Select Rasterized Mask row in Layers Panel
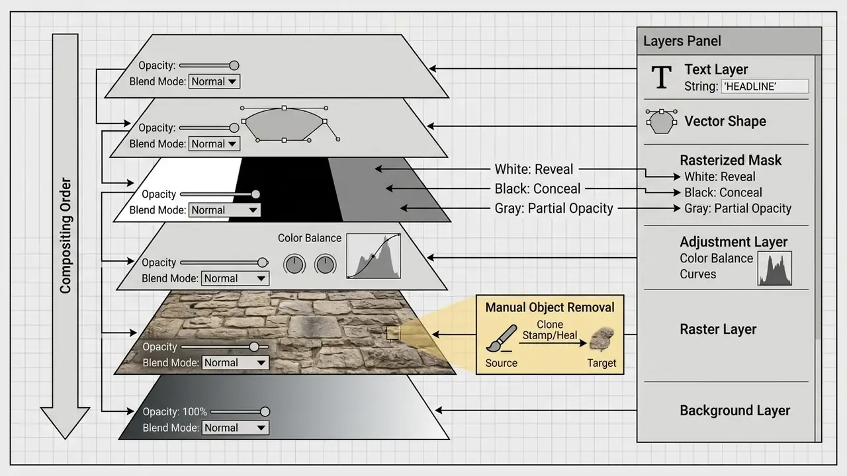Image resolution: width=847 pixels, height=476 pixels. pos(726,184)
